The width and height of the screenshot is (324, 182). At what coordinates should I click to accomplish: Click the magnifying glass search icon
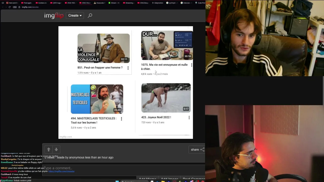click(90, 16)
